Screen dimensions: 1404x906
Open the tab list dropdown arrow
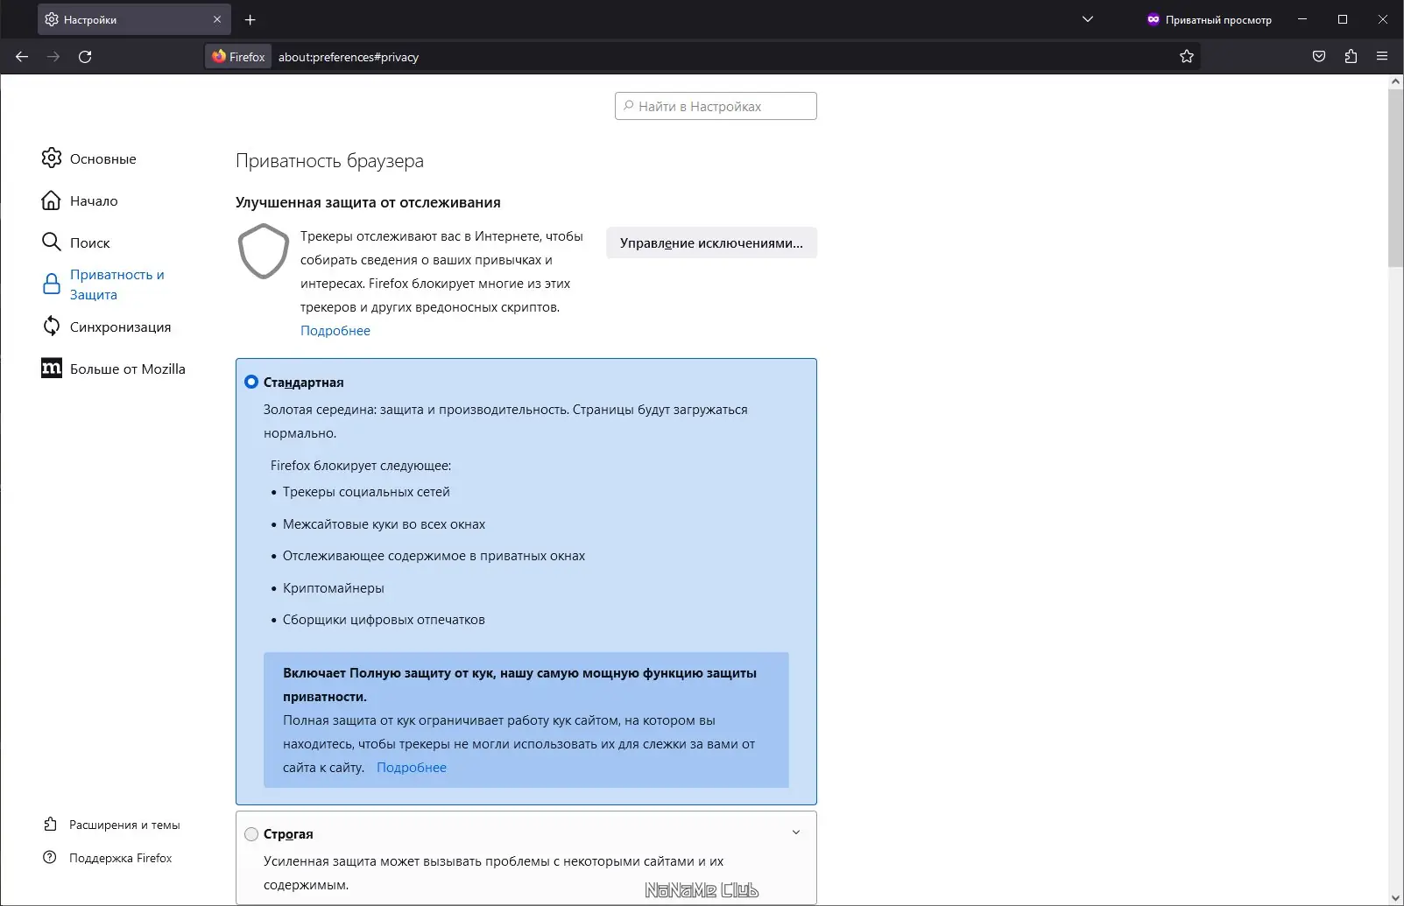tap(1087, 18)
